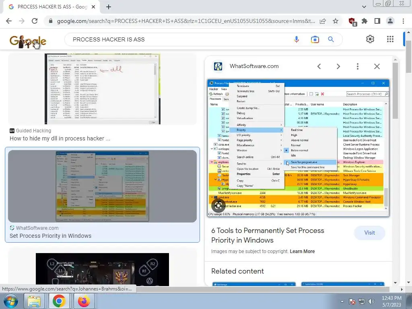Screen dimensions: 412x309
Task: Click the padlock site info icon
Action: coord(51,21)
